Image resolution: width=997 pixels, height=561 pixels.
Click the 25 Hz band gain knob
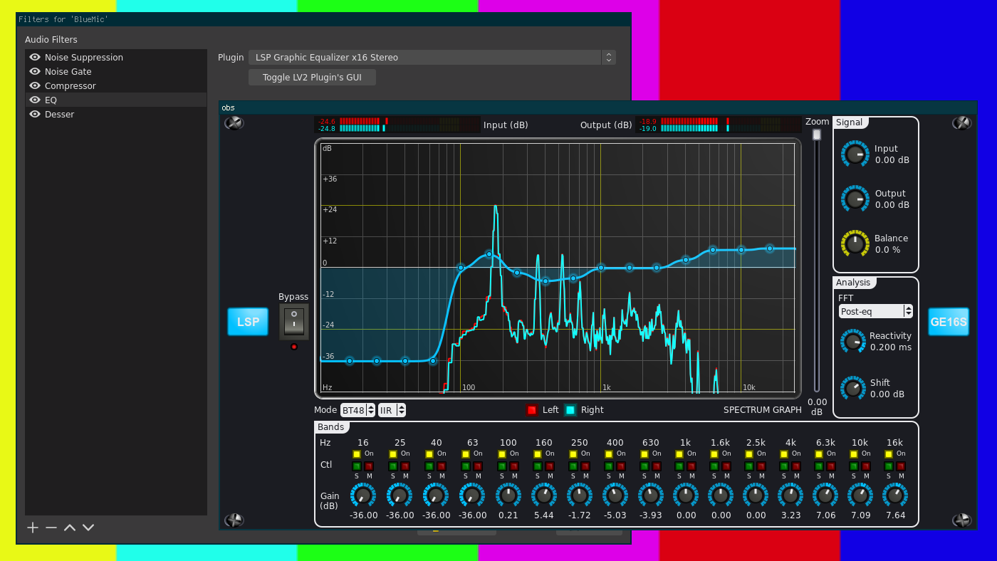400,496
